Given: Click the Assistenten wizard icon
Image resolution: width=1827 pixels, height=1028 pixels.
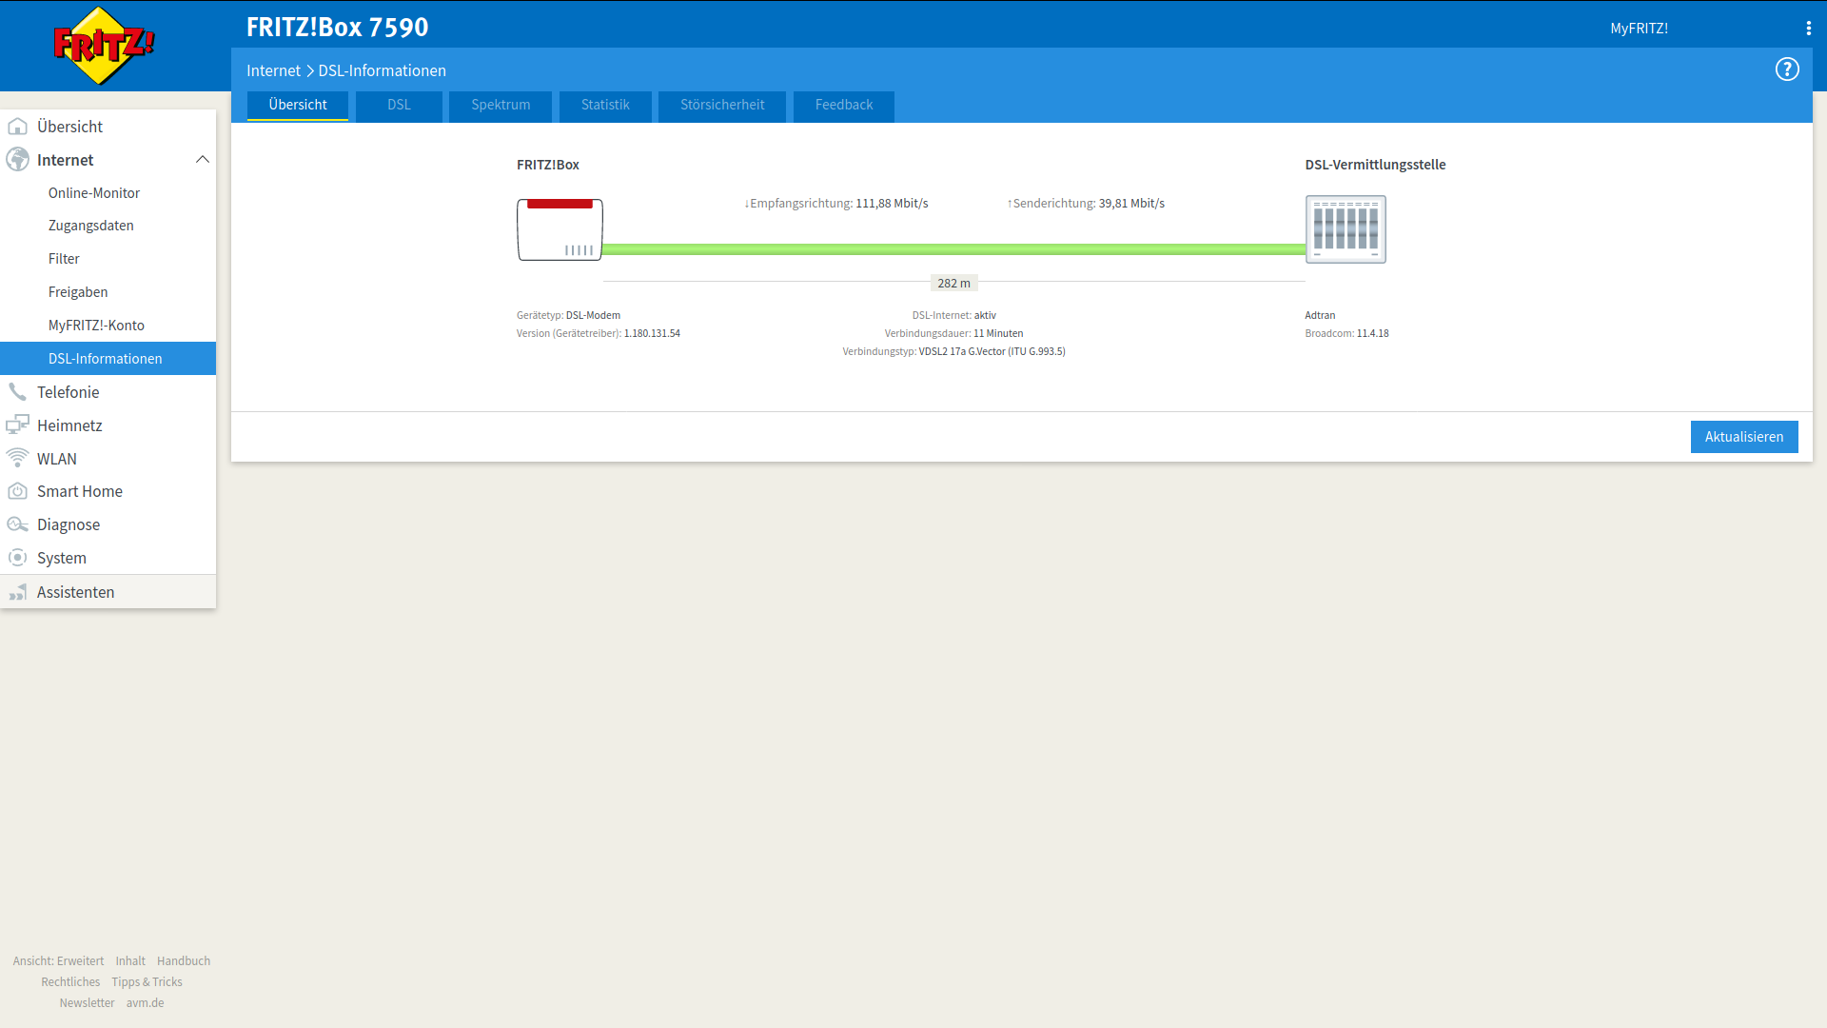Looking at the screenshot, I should coord(17,592).
